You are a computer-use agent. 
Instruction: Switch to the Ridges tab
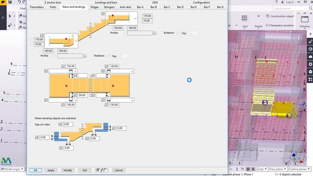(x=94, y=7)
